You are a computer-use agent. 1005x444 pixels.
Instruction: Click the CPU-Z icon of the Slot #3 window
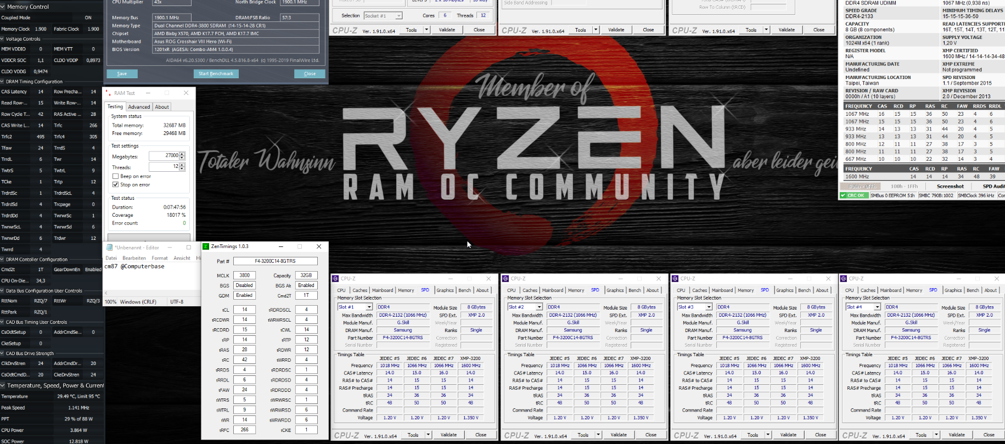pos(675,279)
